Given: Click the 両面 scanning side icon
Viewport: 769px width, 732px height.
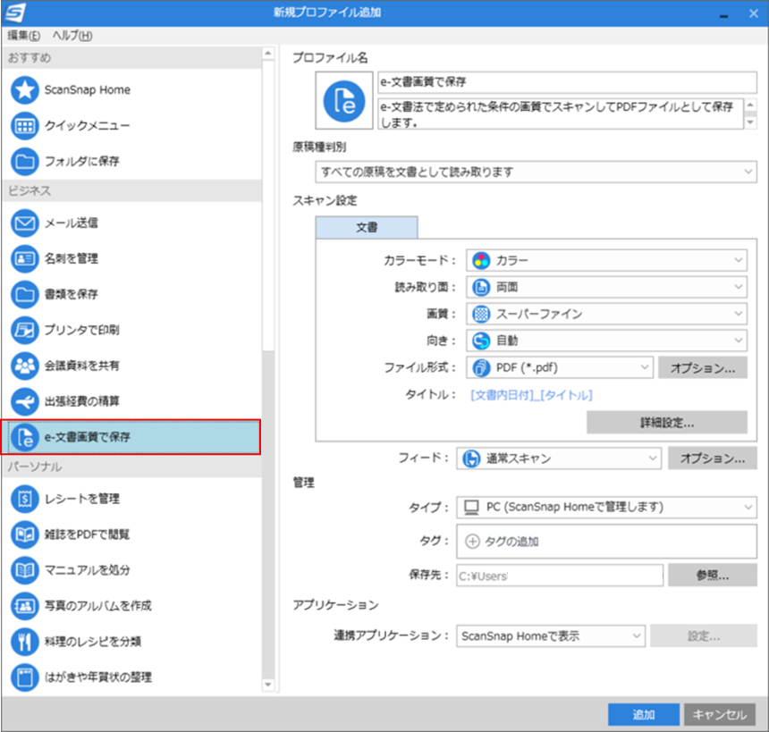Looking at the screenshot, I should 481,287.
